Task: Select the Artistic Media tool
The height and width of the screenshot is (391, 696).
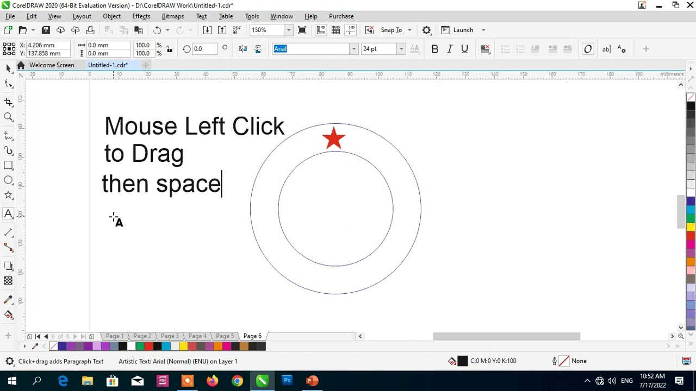Action: click(8, 150)
